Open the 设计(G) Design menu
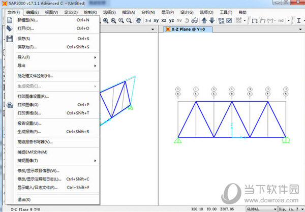Image resolution: width=305 pixels, height=212 pixels. tap(187, 12)
